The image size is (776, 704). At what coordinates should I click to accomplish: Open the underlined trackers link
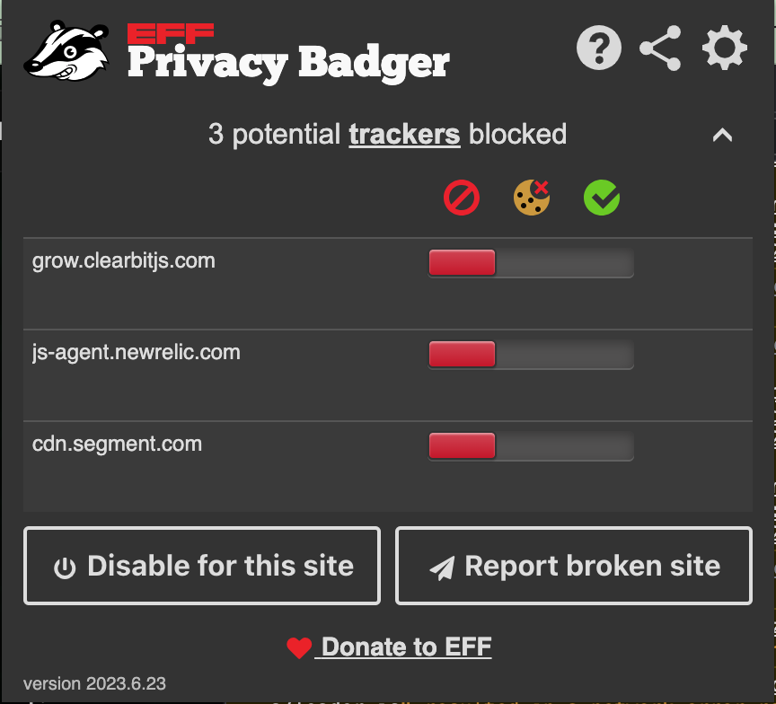(404, 134)
